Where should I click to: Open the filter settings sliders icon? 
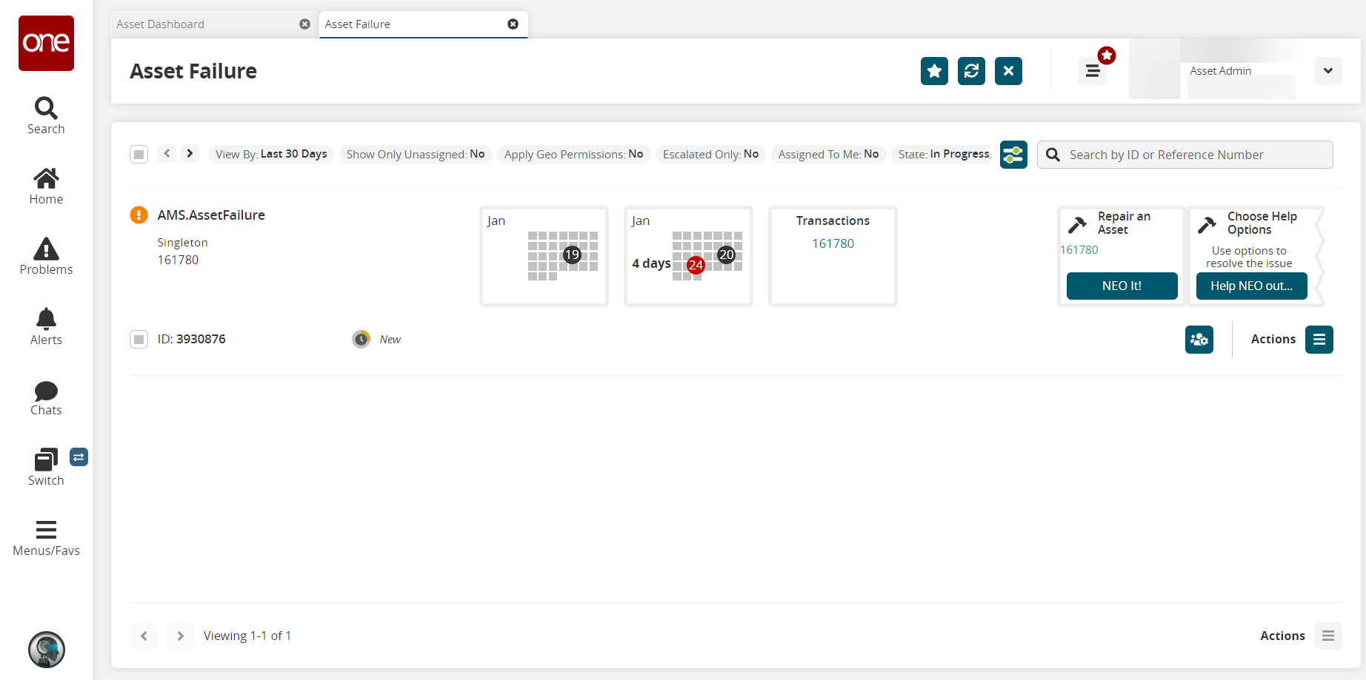[1013, 155]
